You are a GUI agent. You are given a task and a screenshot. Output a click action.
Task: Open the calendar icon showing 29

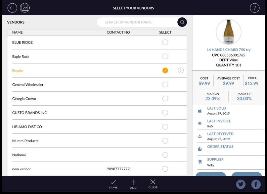click(x=25, y=8)
